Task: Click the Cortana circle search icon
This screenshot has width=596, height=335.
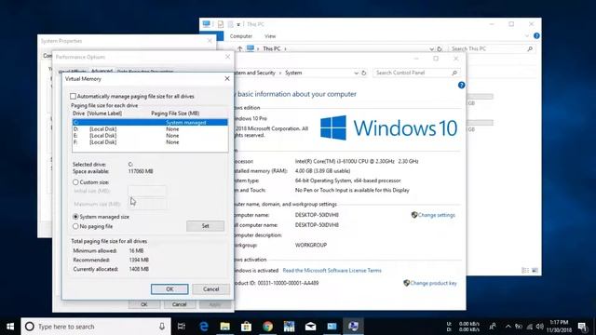Action: (x=29, y=327)
